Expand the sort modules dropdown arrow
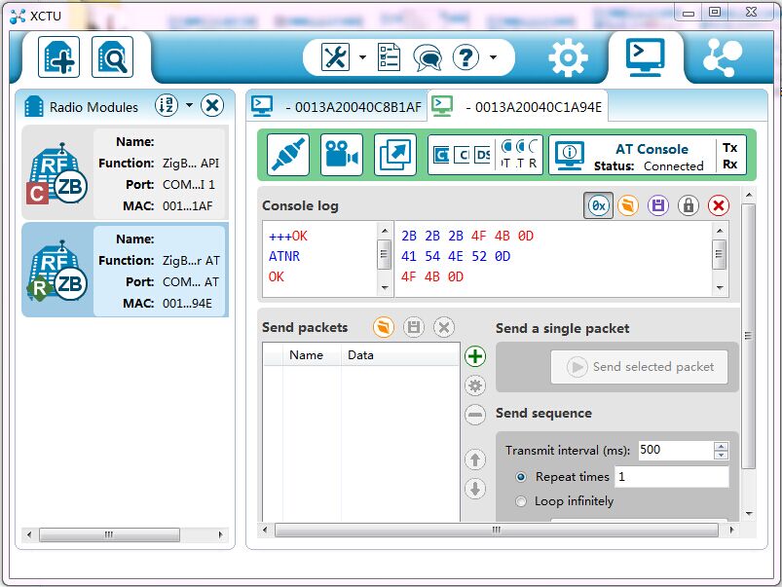The image size is (782, 587). [189, 105]
